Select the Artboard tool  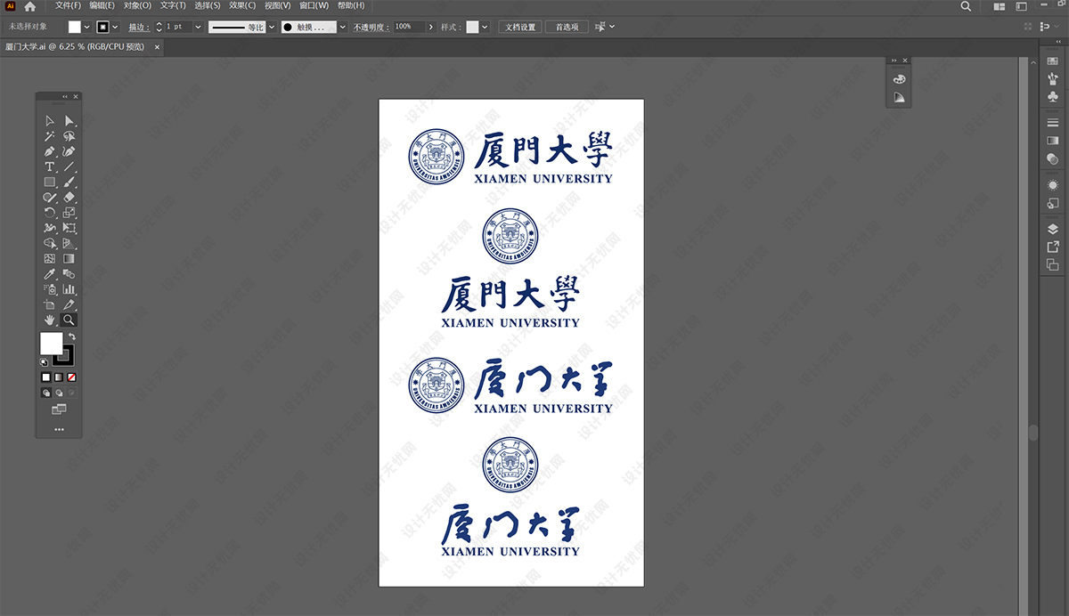50,304
